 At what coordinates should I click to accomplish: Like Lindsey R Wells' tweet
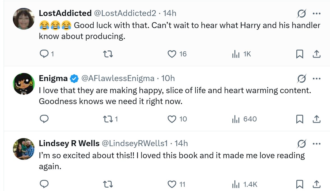point(172,184)
